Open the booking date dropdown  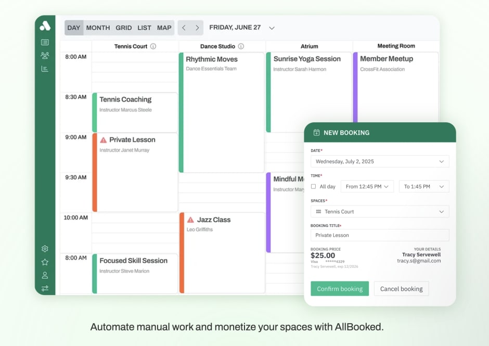point(380,161)
